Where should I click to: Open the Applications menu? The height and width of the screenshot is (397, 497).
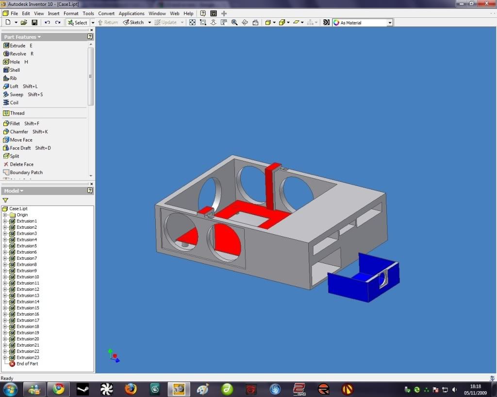(132, 13)
